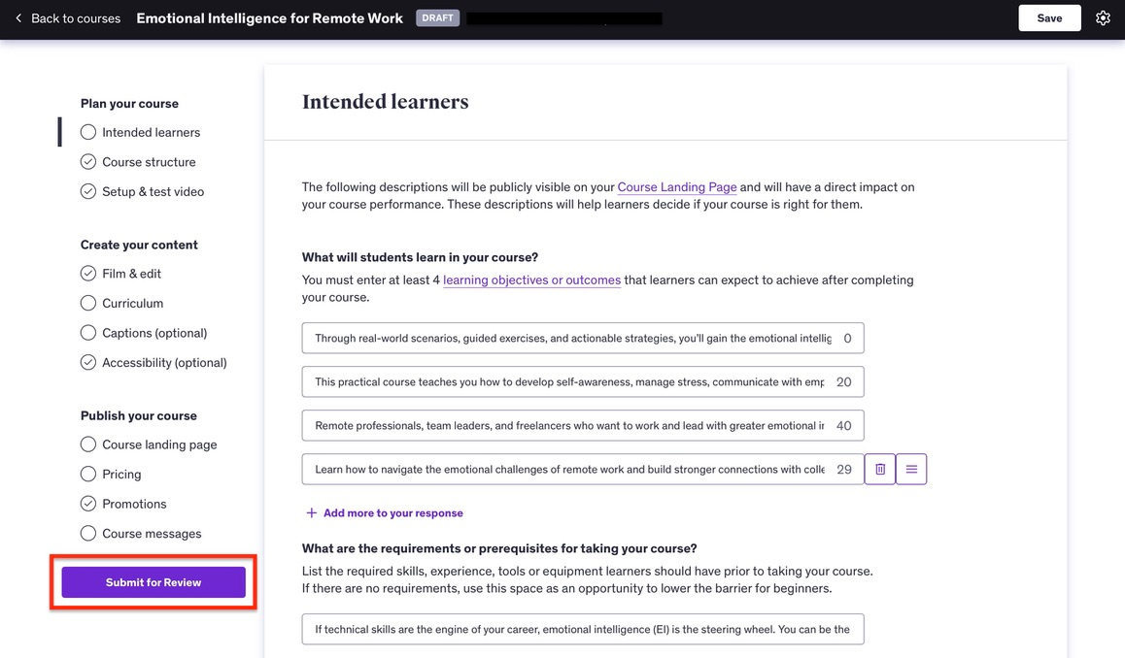This screenshot has height=658, width=1125.
Task: Select Promotions label in sidebar
Action: coord(134,504)
